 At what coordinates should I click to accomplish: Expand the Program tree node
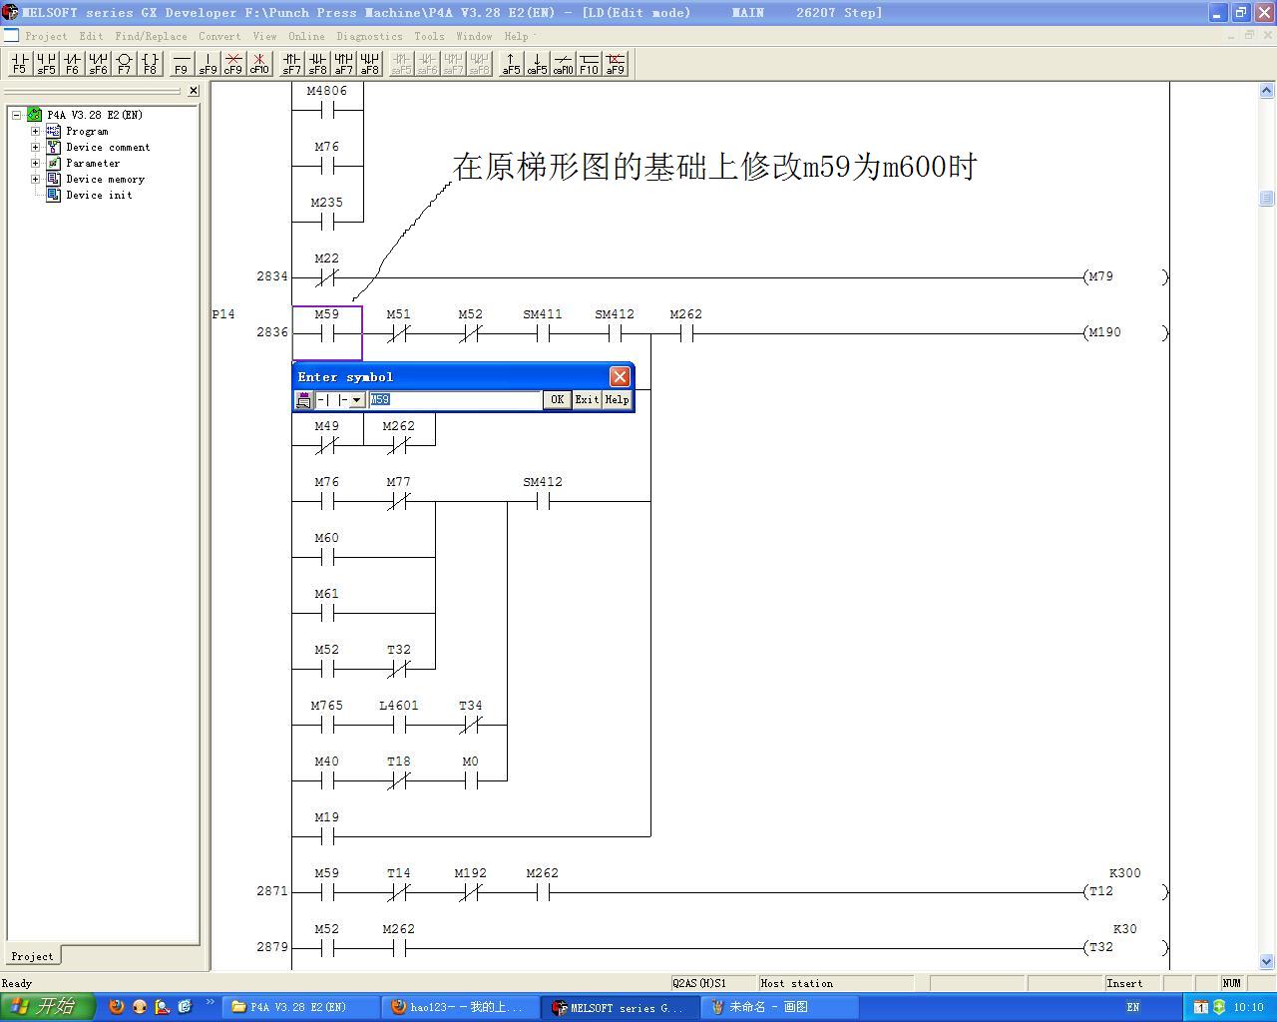pyautogui.click(x=36, y=131)
